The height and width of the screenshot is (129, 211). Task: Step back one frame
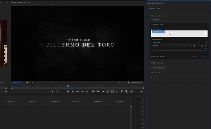[x=73, y=91]
